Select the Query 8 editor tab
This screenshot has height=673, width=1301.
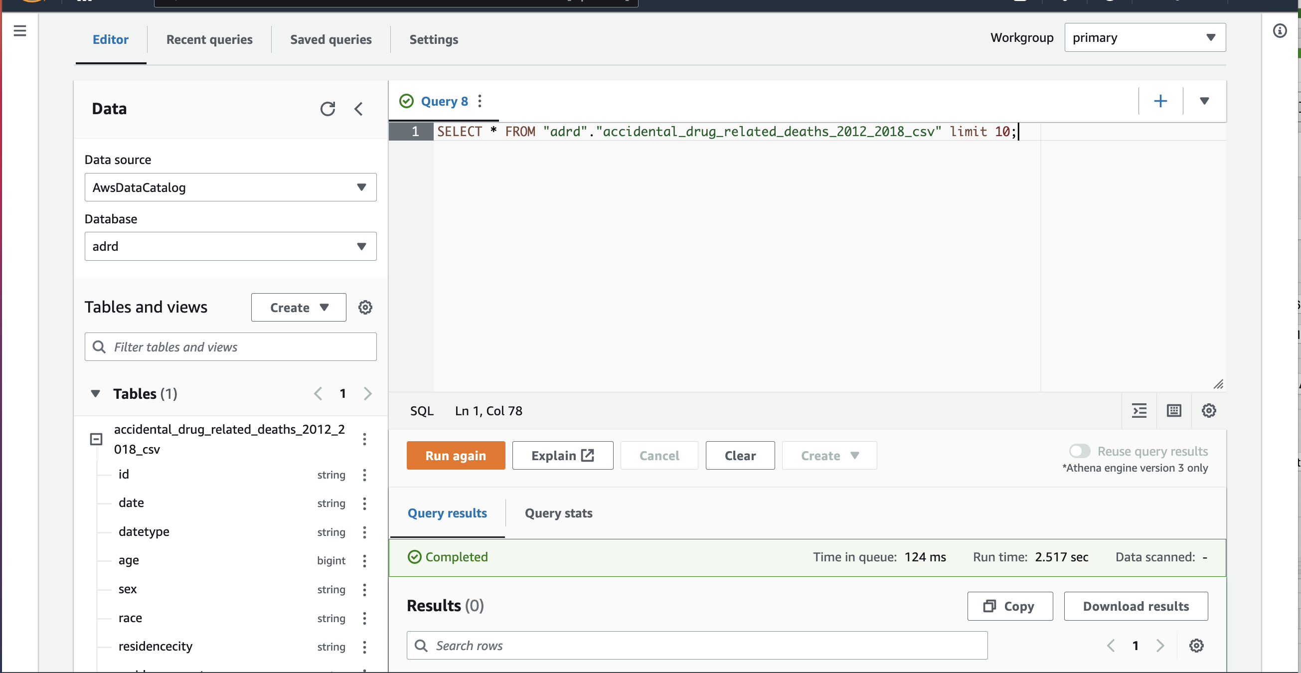[444, 101]
